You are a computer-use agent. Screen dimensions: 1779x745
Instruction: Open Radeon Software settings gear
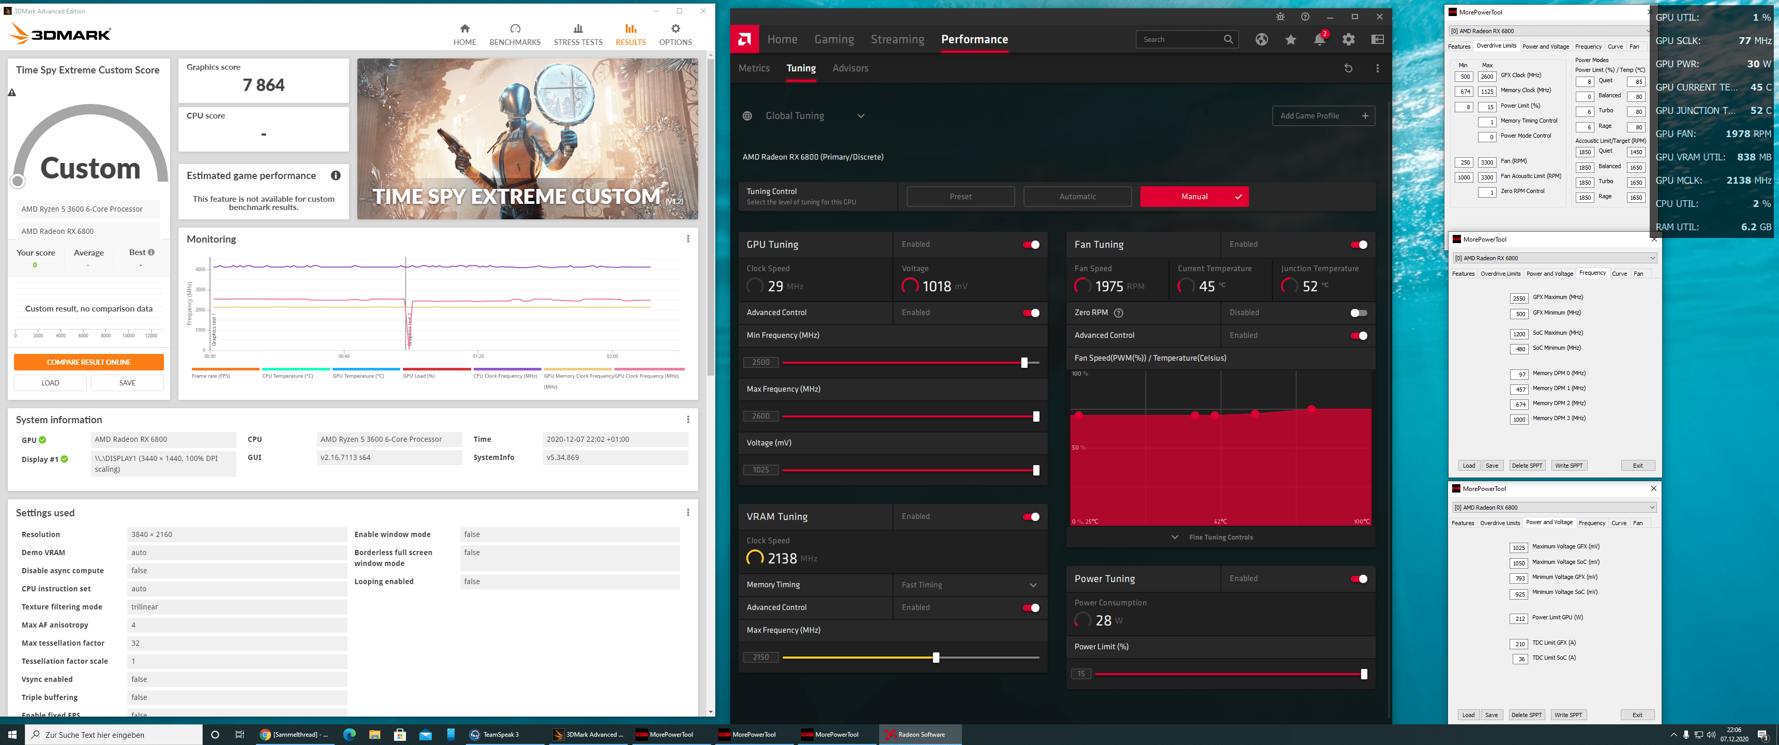point(1349,39)
